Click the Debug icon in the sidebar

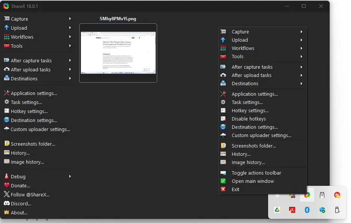[x=6, y=176]
